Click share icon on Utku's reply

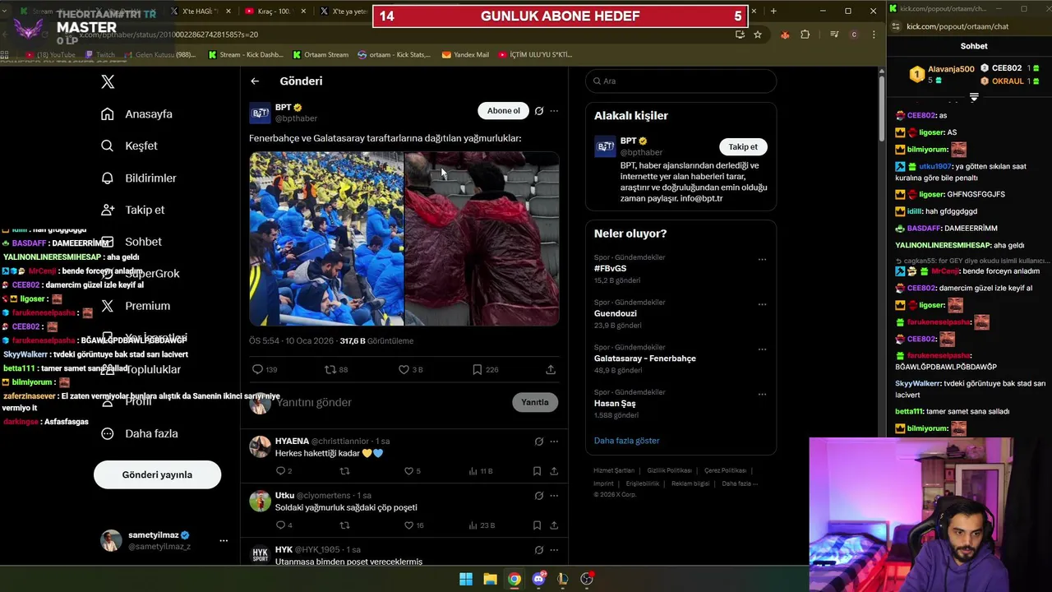[x=554, y=525]
